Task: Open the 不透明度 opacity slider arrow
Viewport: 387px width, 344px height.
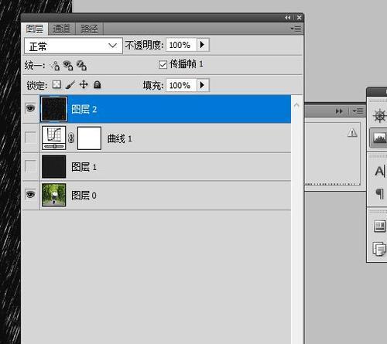Action: pyautogui.click(x=203, y=45)
